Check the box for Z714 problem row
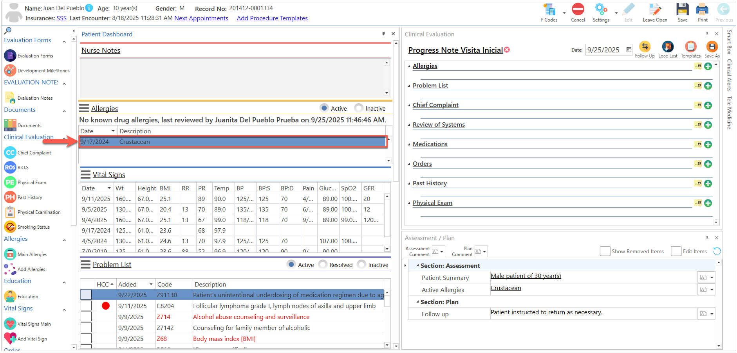737x353 pixels. tap(86, 317)
